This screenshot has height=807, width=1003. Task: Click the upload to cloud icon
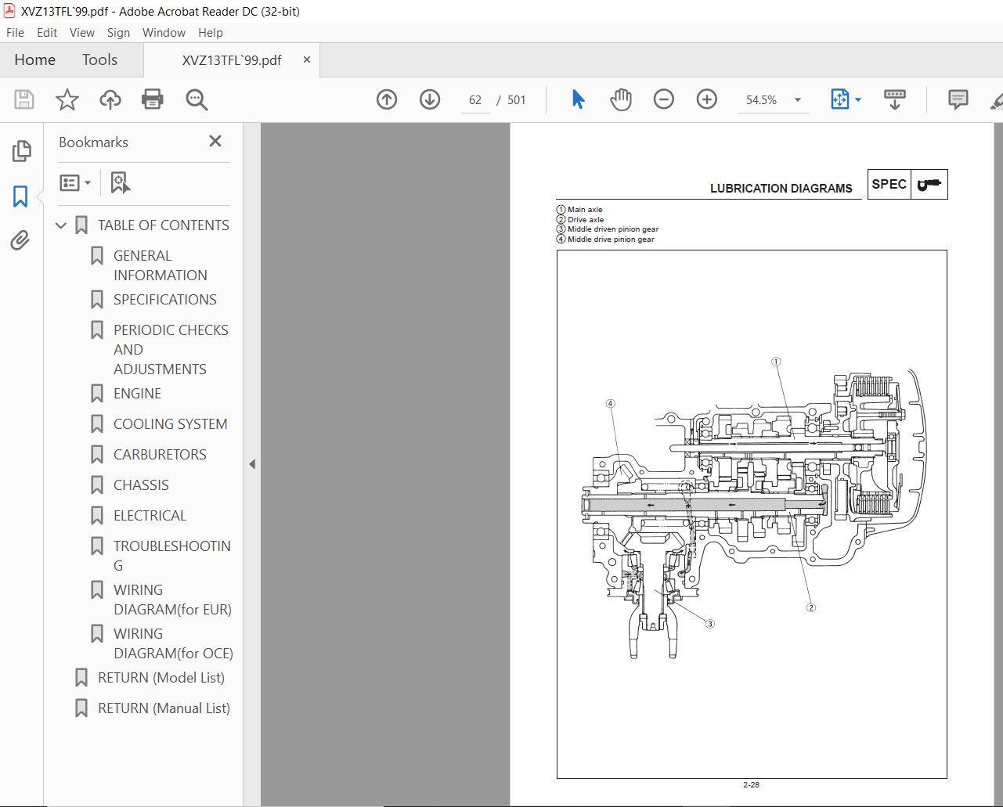(x=110, y=99)
